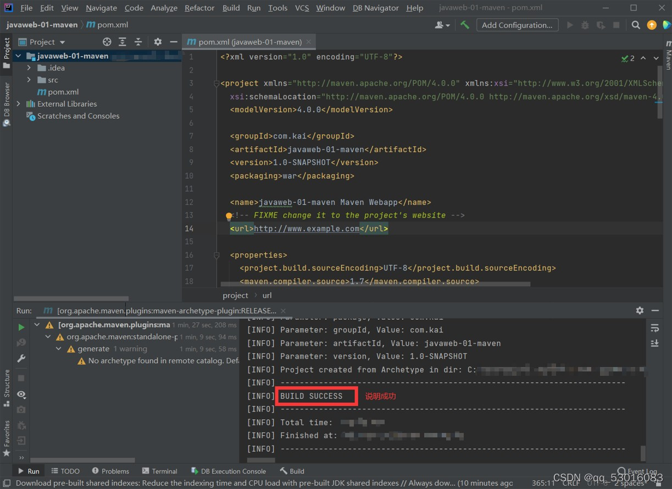
Task: Click the exit icon in Run panel sidebar
Action: click(x=21, y=440)
